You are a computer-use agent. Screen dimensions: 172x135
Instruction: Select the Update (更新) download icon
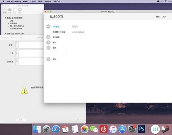[x=48, y=43]
